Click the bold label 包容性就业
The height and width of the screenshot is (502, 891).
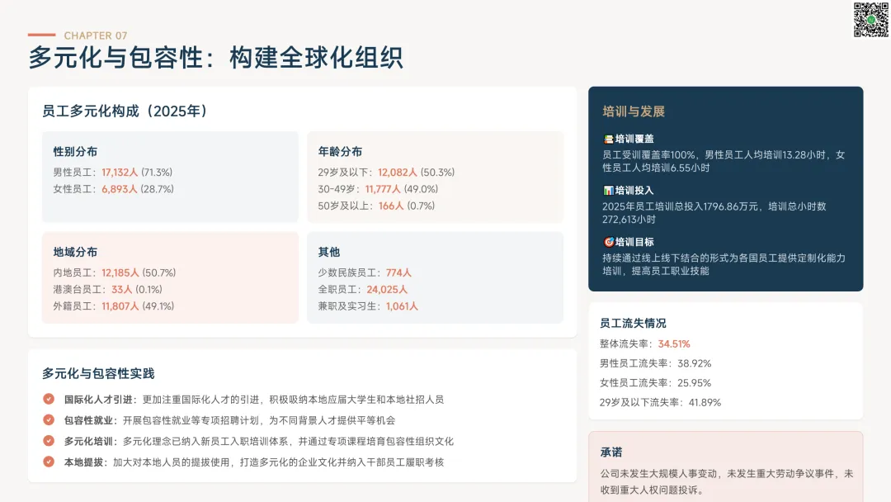(88, 421)
